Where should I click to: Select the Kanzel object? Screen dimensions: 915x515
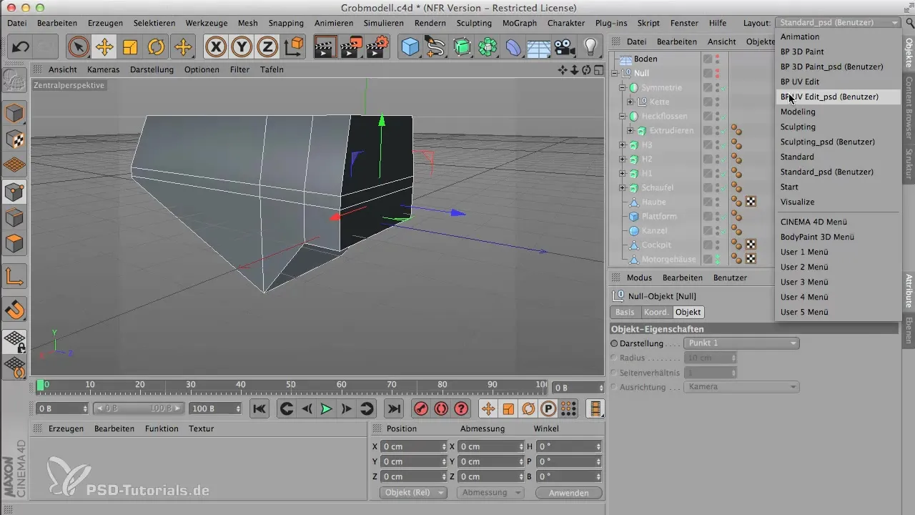[x=654, y=230]
